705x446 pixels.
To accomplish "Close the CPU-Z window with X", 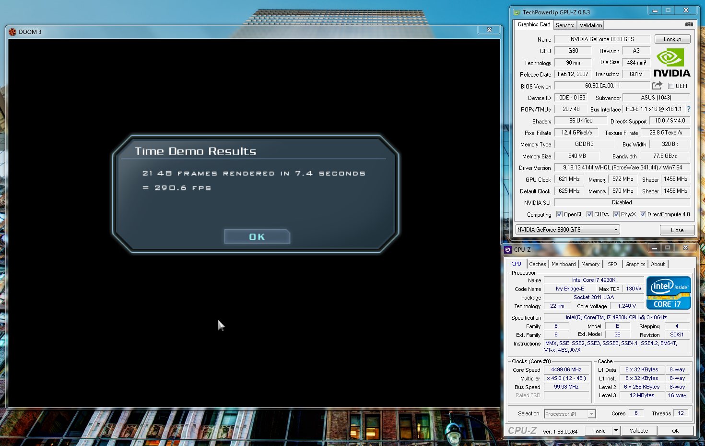I will click(685, 247).
